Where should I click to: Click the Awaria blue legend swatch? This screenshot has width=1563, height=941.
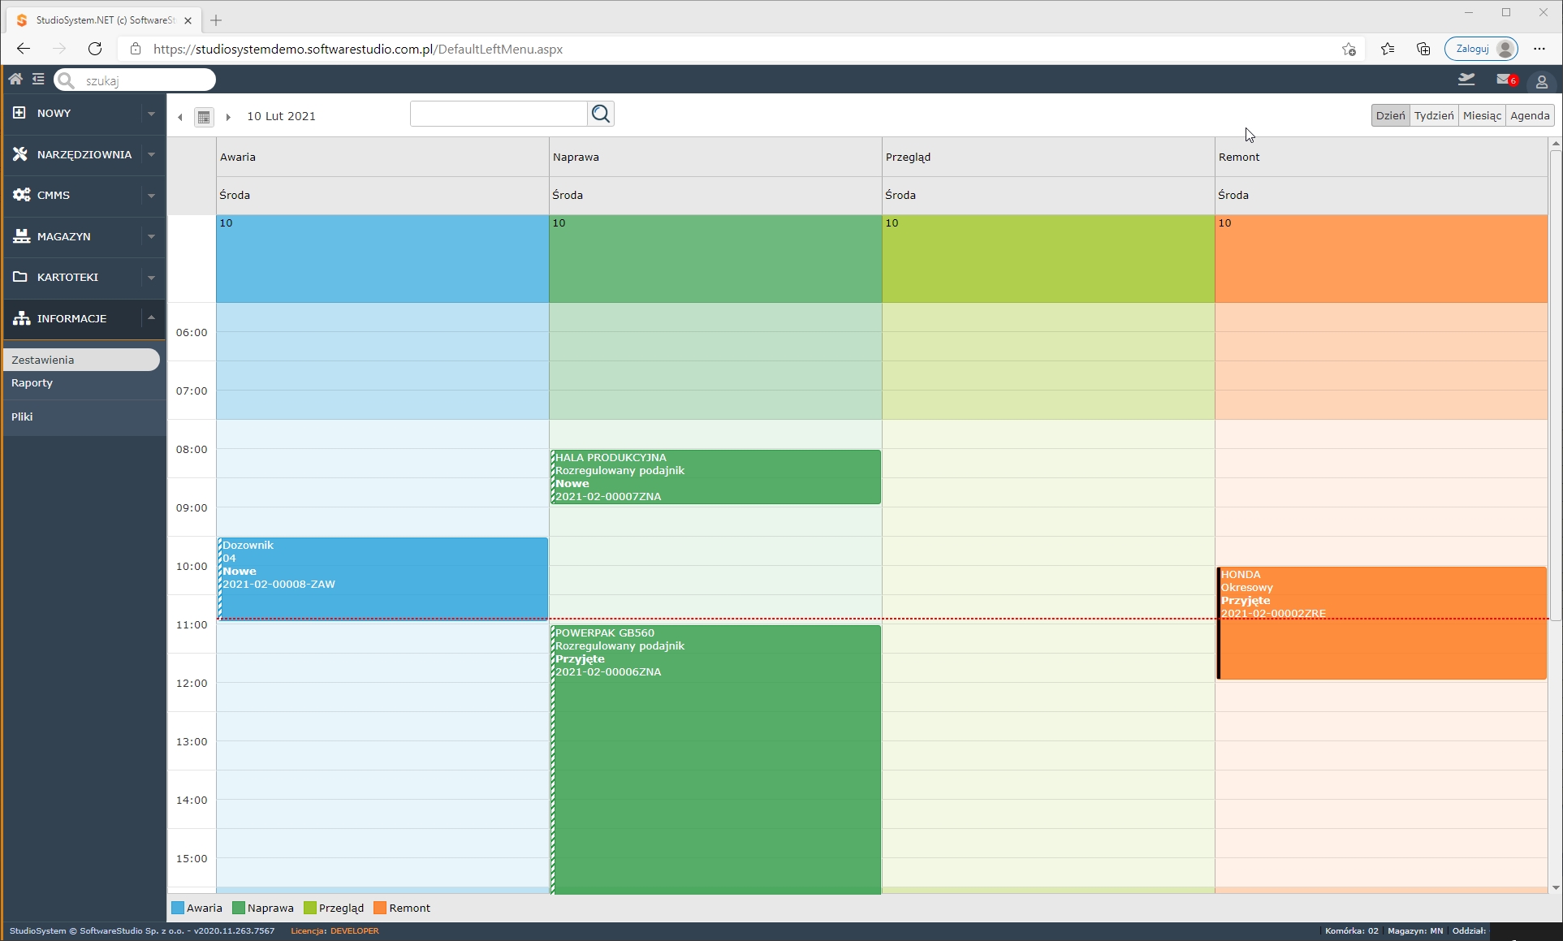coord(178,908)
